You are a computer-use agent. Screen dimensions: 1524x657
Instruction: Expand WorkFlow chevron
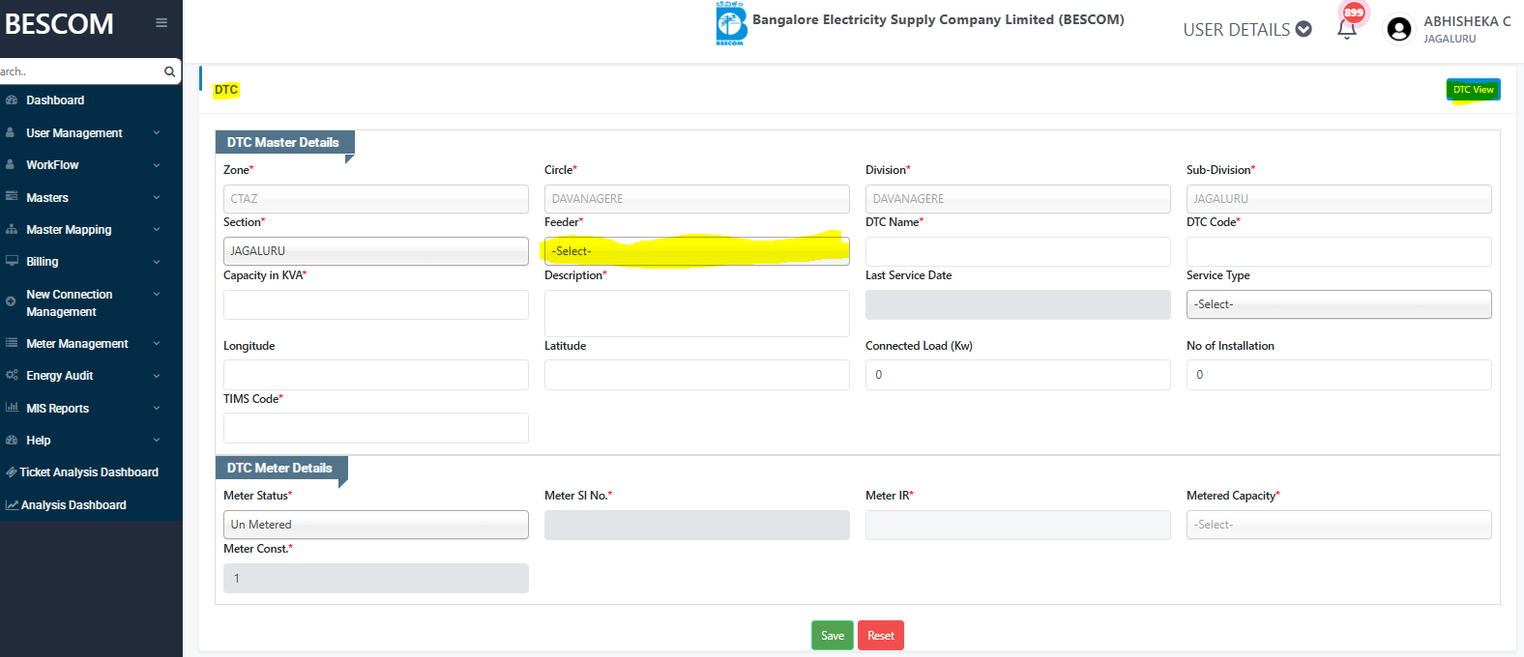click(157, 165)
